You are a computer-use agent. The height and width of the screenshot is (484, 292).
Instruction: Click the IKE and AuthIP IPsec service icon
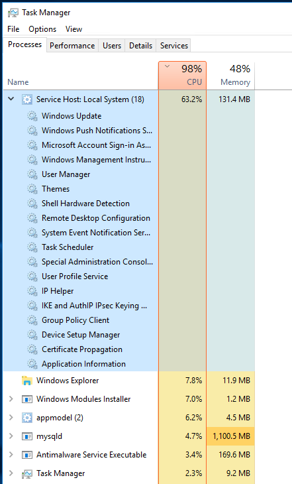point(32,306)
